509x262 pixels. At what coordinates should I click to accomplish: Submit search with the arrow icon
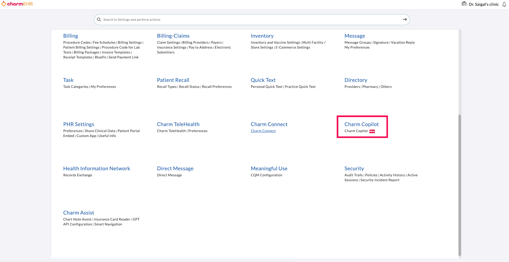405,19
